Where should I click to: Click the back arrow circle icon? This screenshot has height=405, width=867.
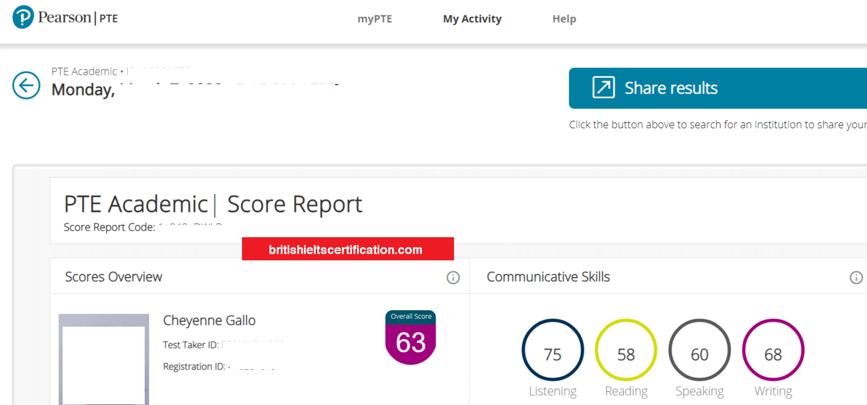tap(26, 85)
